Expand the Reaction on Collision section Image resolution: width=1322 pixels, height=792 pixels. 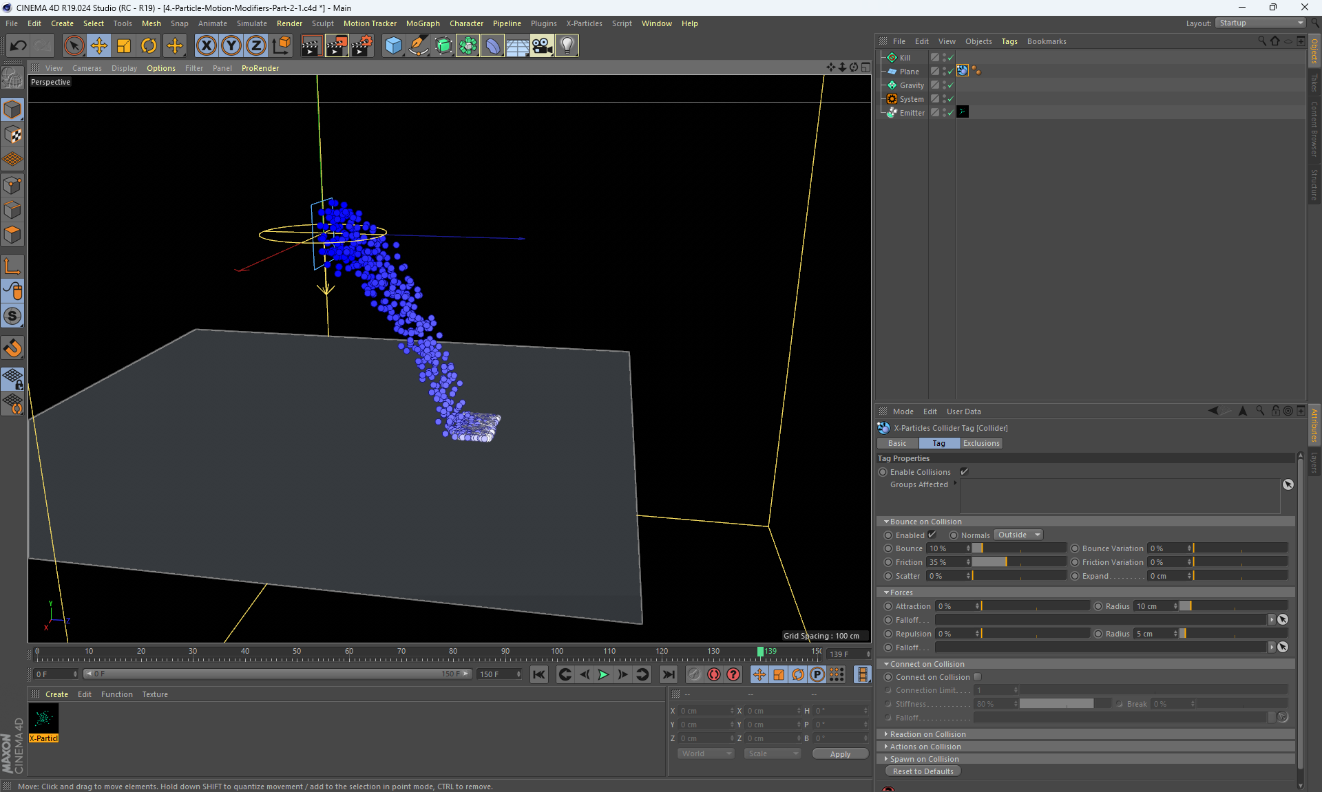[927, 734]
